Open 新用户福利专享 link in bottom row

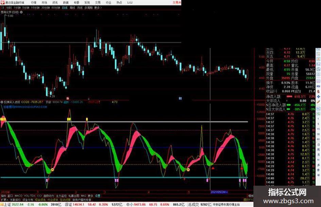[x=82, y=200]
